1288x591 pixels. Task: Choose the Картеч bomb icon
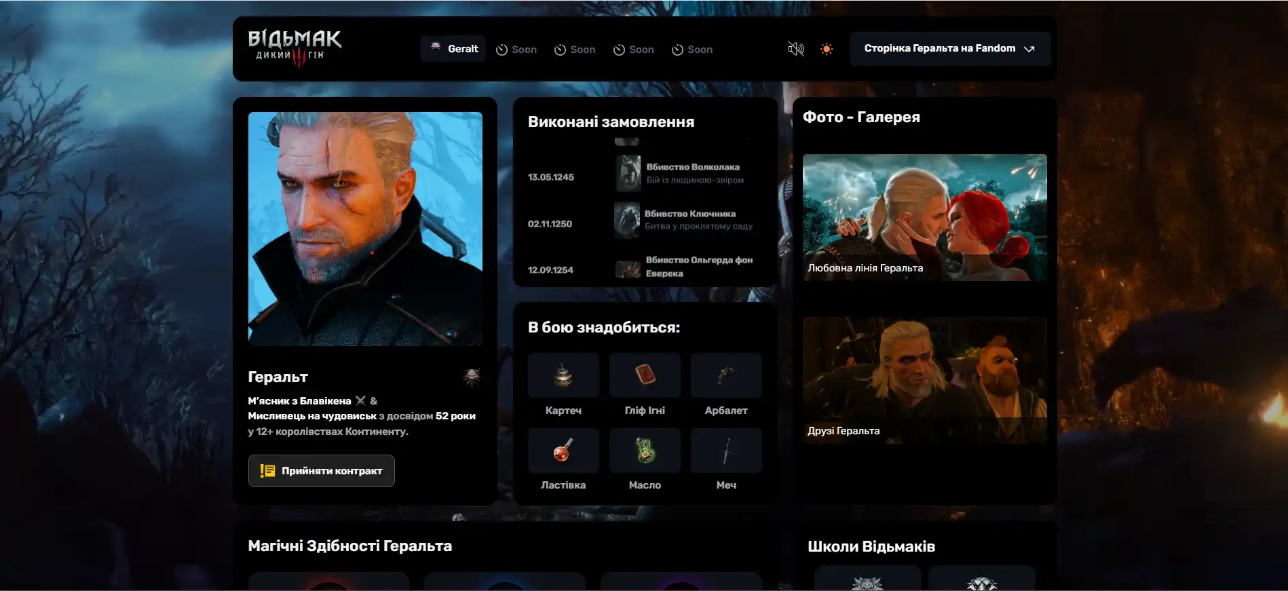[x=563, y=375]
